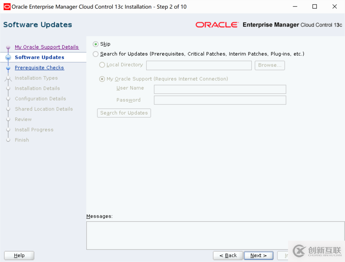Proceed with the Next button
The image size is (345, 262).
pos(259,256)
